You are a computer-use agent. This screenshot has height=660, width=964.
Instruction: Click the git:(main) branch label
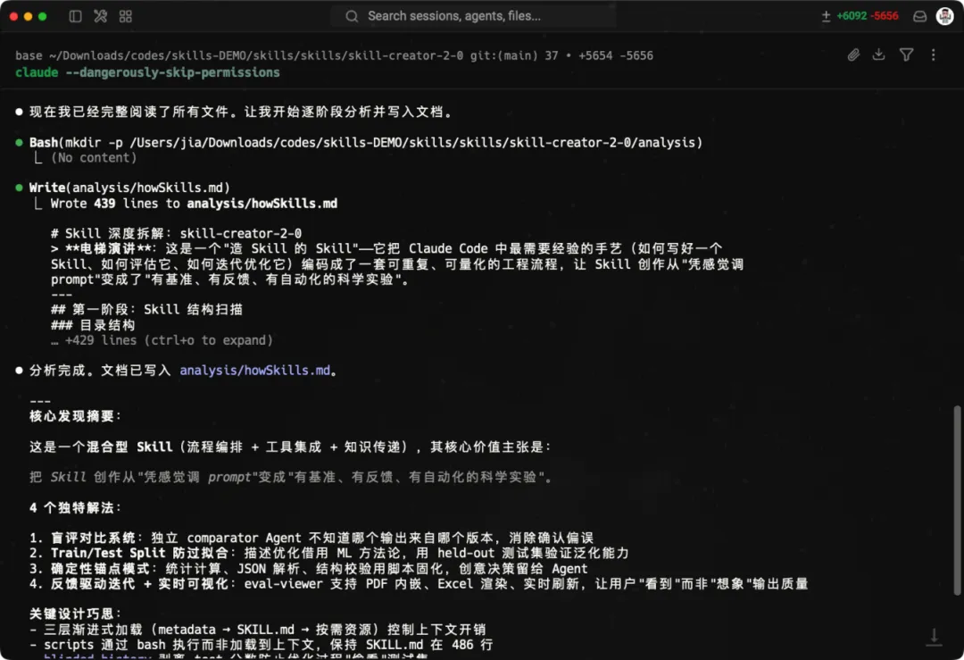[504, 55]
